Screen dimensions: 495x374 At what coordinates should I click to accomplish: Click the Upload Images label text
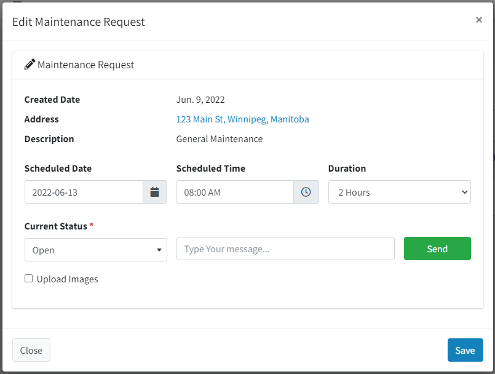[x=67, y=279]
